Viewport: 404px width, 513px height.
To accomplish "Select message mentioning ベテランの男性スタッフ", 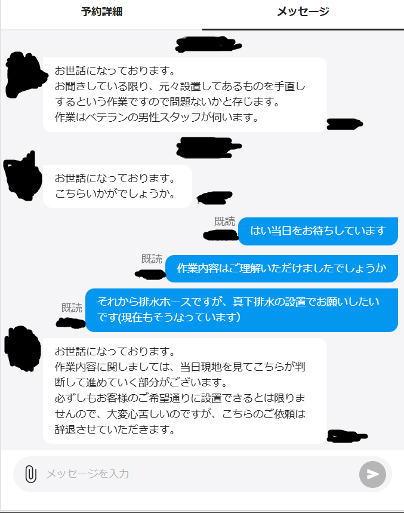I will coord(185,94).
